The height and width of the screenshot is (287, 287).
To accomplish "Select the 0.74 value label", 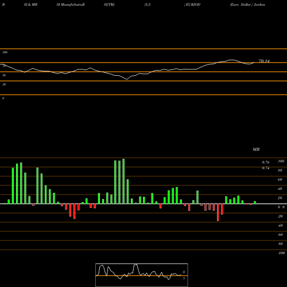I will [x=266, y=168].
